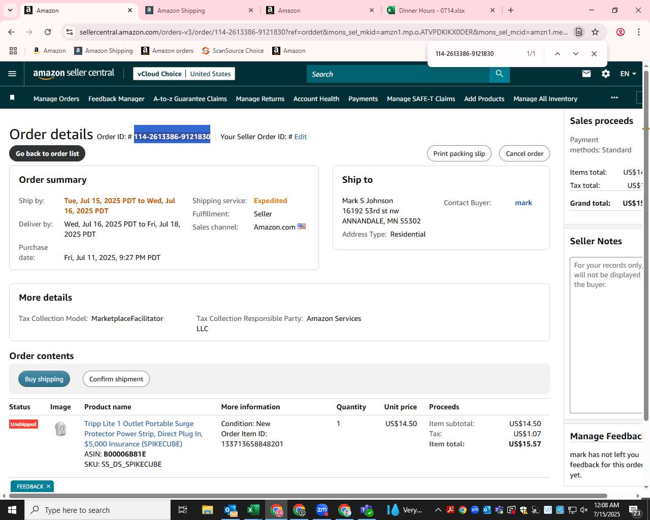This screenshot has height=520, width=650.
Task: Bookmark this page with star icon
Action: (x=595, y=32)
